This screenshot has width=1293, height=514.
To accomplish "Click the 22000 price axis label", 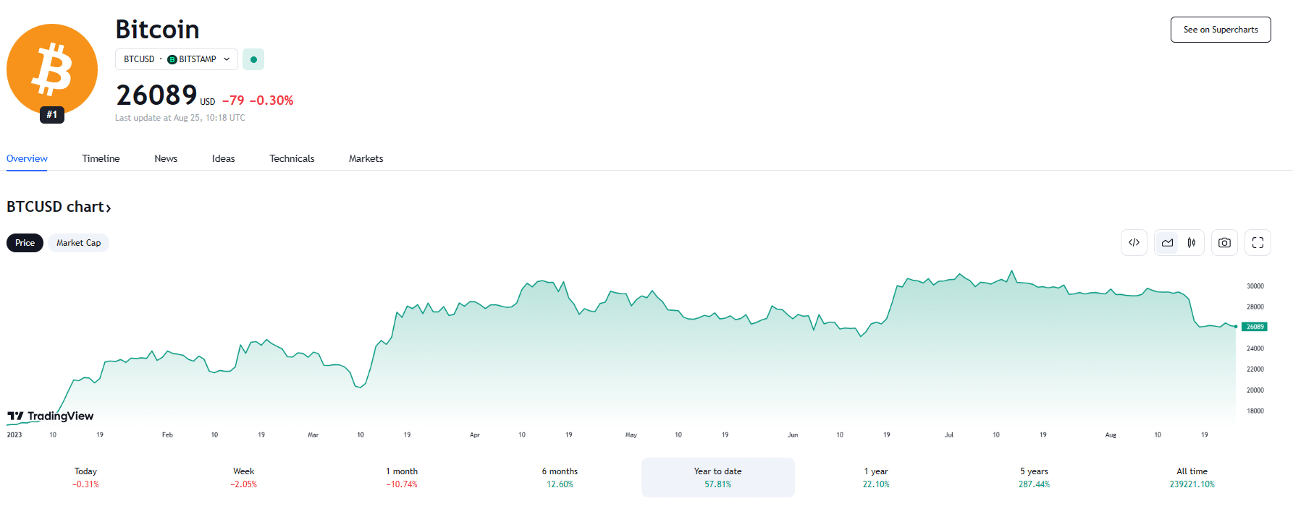I will tap(1255, 369).
